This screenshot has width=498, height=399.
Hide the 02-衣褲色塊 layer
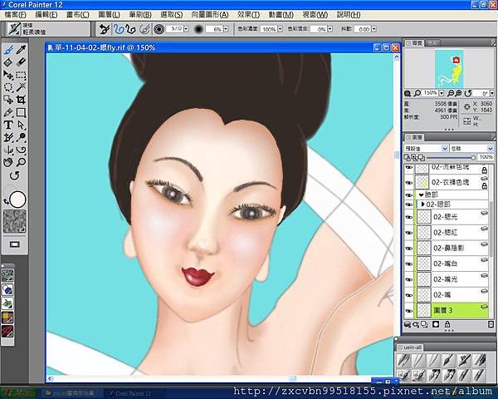pyautogui.click(x=409, y=183)
